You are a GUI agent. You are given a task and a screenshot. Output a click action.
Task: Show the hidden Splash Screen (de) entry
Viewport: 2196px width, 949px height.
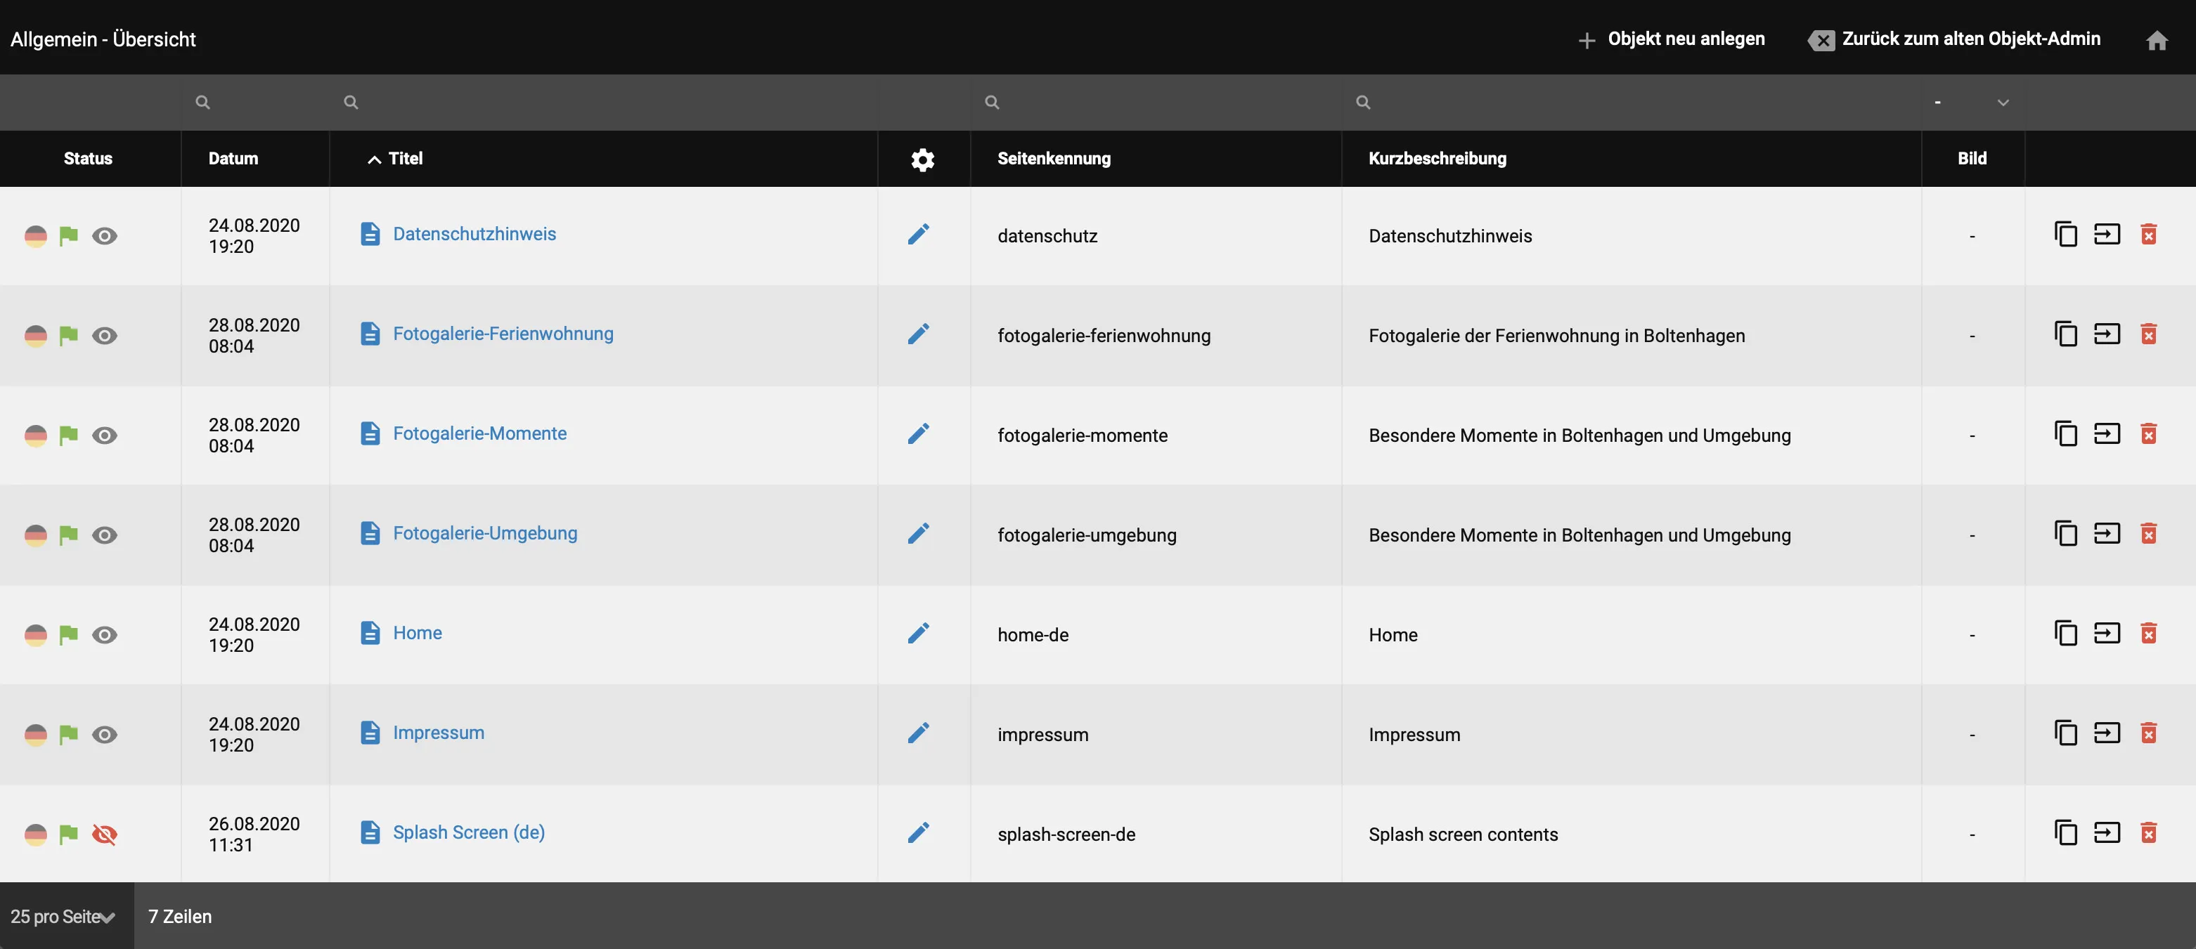point(105,834)
